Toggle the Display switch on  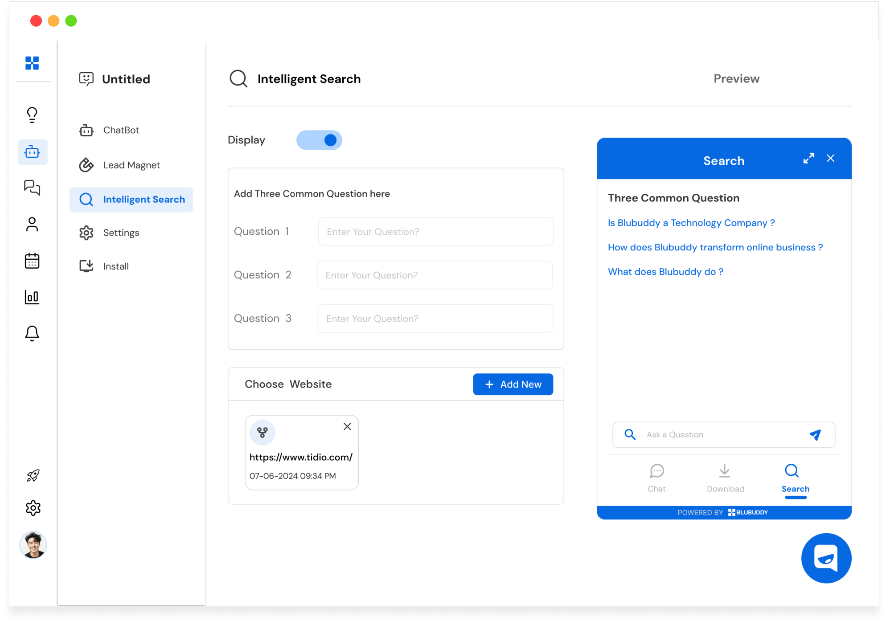[x=319, y=140]
